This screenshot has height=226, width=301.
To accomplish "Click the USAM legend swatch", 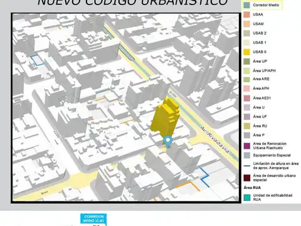I will click(247, 24).
